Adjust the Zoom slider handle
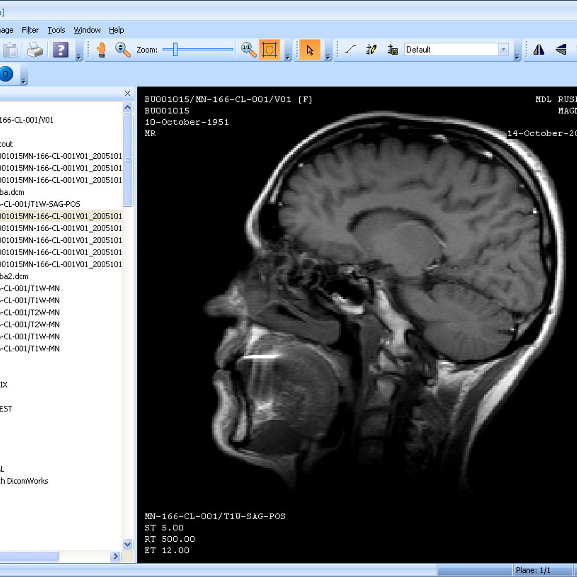Image resolution: width=577 pixels, height=577 pixels. point(175,49)
